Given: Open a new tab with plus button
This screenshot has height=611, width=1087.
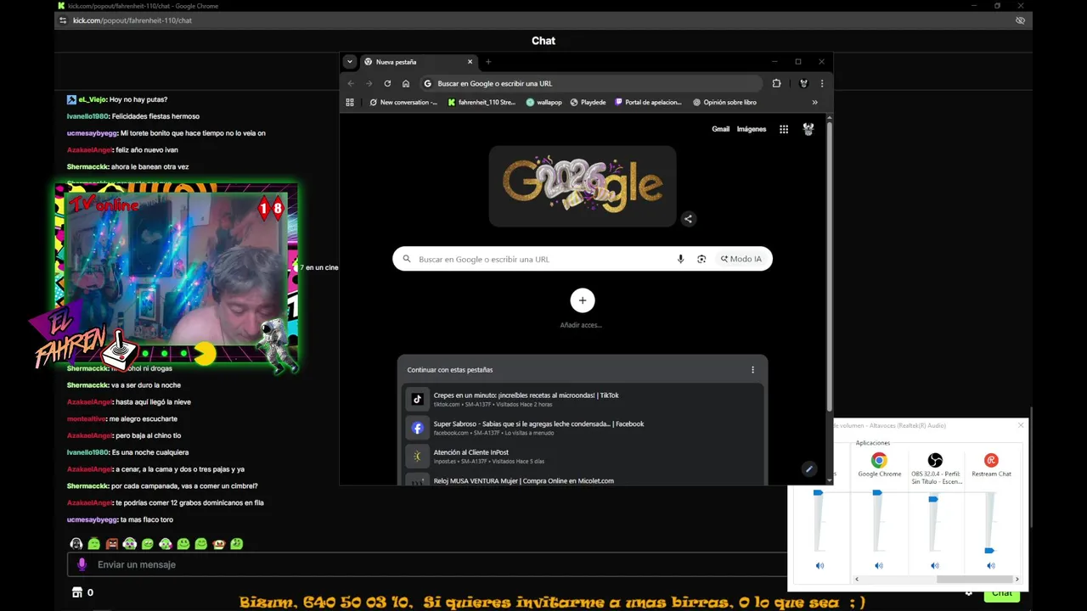Looking at the screenshot, I should click(x=488, y=62).
